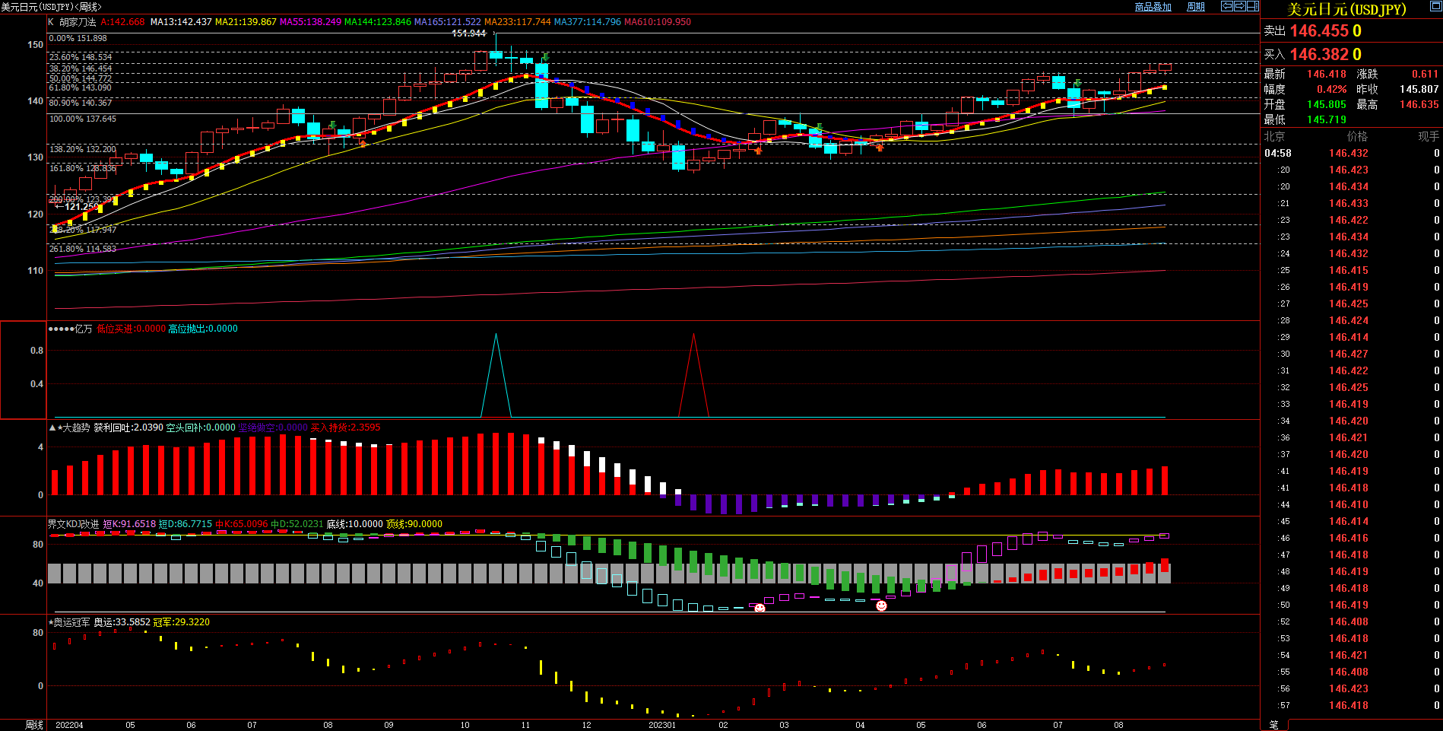The width and height of the screenshot is (1443, 731).
Task: Click green down-arrow signal above July 2023 candle
Action: (x=1077, y=83)
